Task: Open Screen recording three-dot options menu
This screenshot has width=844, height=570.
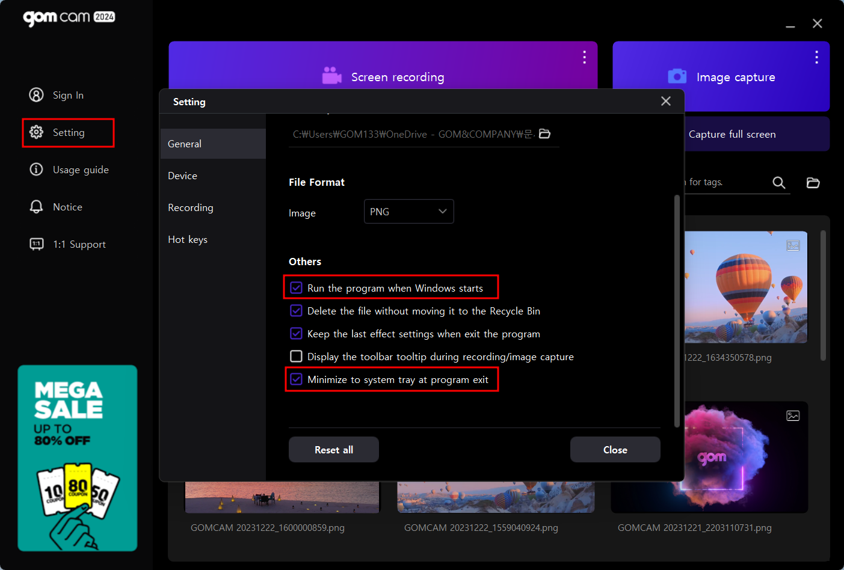Action: point(584,57)
